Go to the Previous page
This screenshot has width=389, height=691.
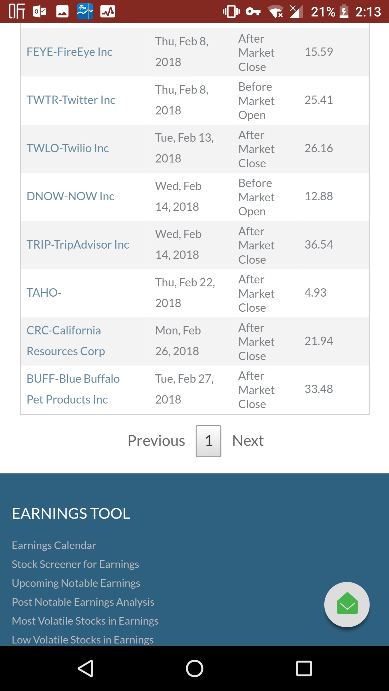click(156, 441)
